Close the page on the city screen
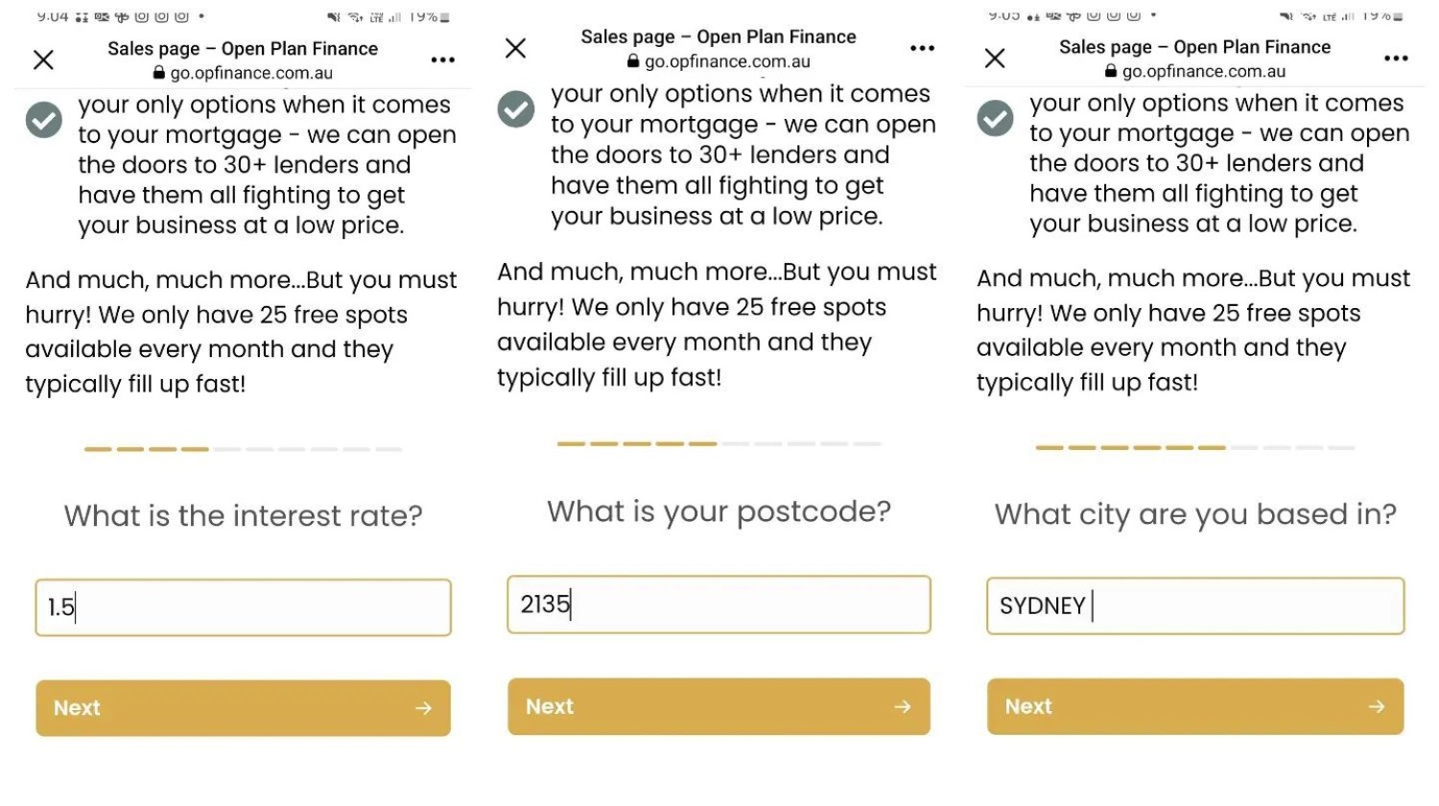This screenshot has height=806, width=1439. point(995,59)
